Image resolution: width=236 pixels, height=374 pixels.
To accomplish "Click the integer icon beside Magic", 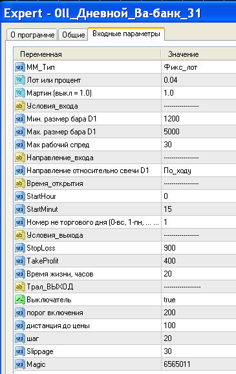I will click(x=20, y=364).
